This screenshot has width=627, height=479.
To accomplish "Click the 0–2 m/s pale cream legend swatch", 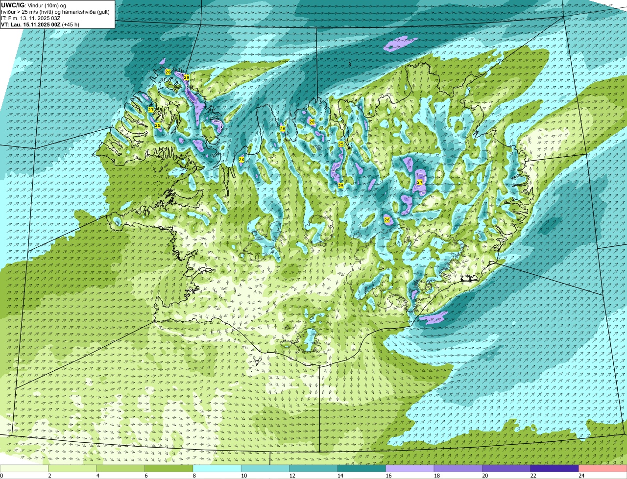I will coord(24,468).
